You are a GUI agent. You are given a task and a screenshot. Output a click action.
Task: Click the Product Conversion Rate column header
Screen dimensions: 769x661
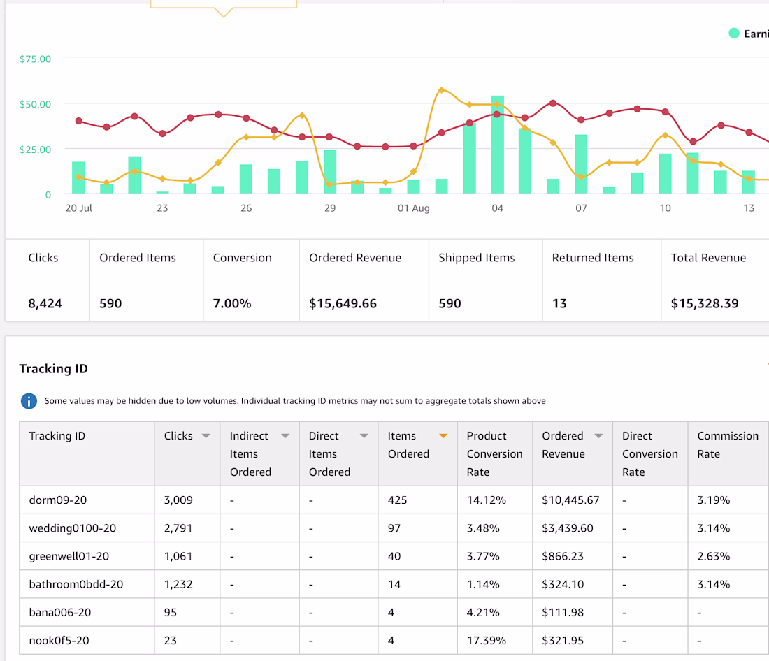[x=494, y=454]
